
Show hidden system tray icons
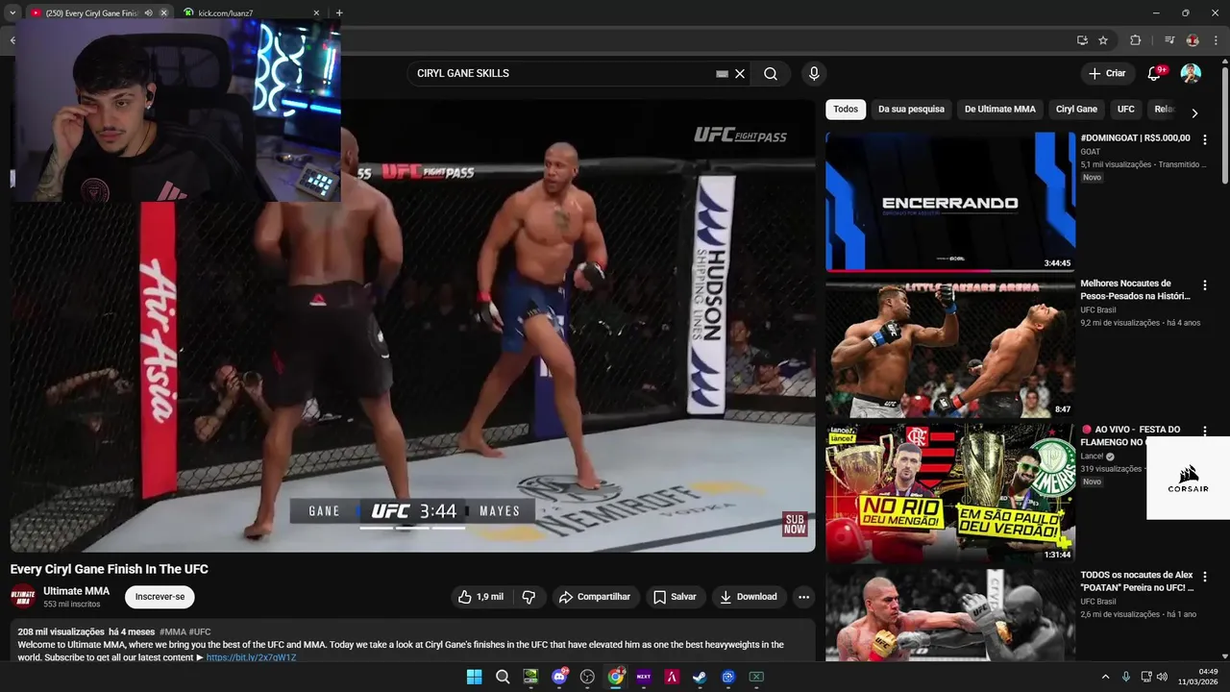coord(1105,677)
